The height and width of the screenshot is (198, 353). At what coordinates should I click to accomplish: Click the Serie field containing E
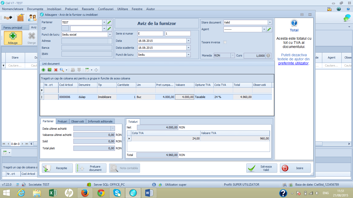(150, 34)
